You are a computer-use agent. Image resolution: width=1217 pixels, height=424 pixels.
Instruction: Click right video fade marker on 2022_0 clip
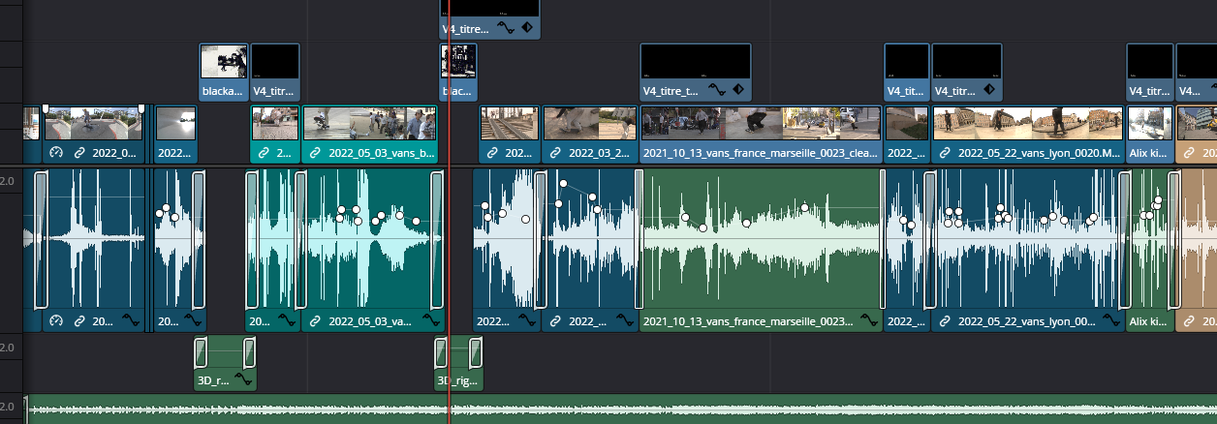point(141,108)
